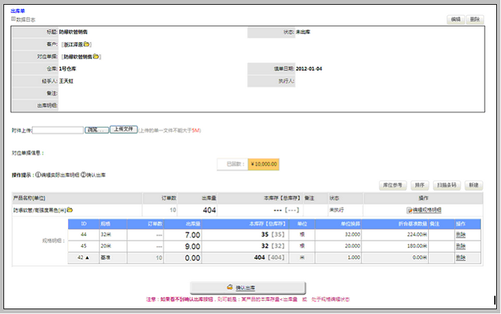Click the ¥10,000.00 paid amount highlight
Image resolution: width=501 pixels, height=314 pixels.
coord(263,164)
